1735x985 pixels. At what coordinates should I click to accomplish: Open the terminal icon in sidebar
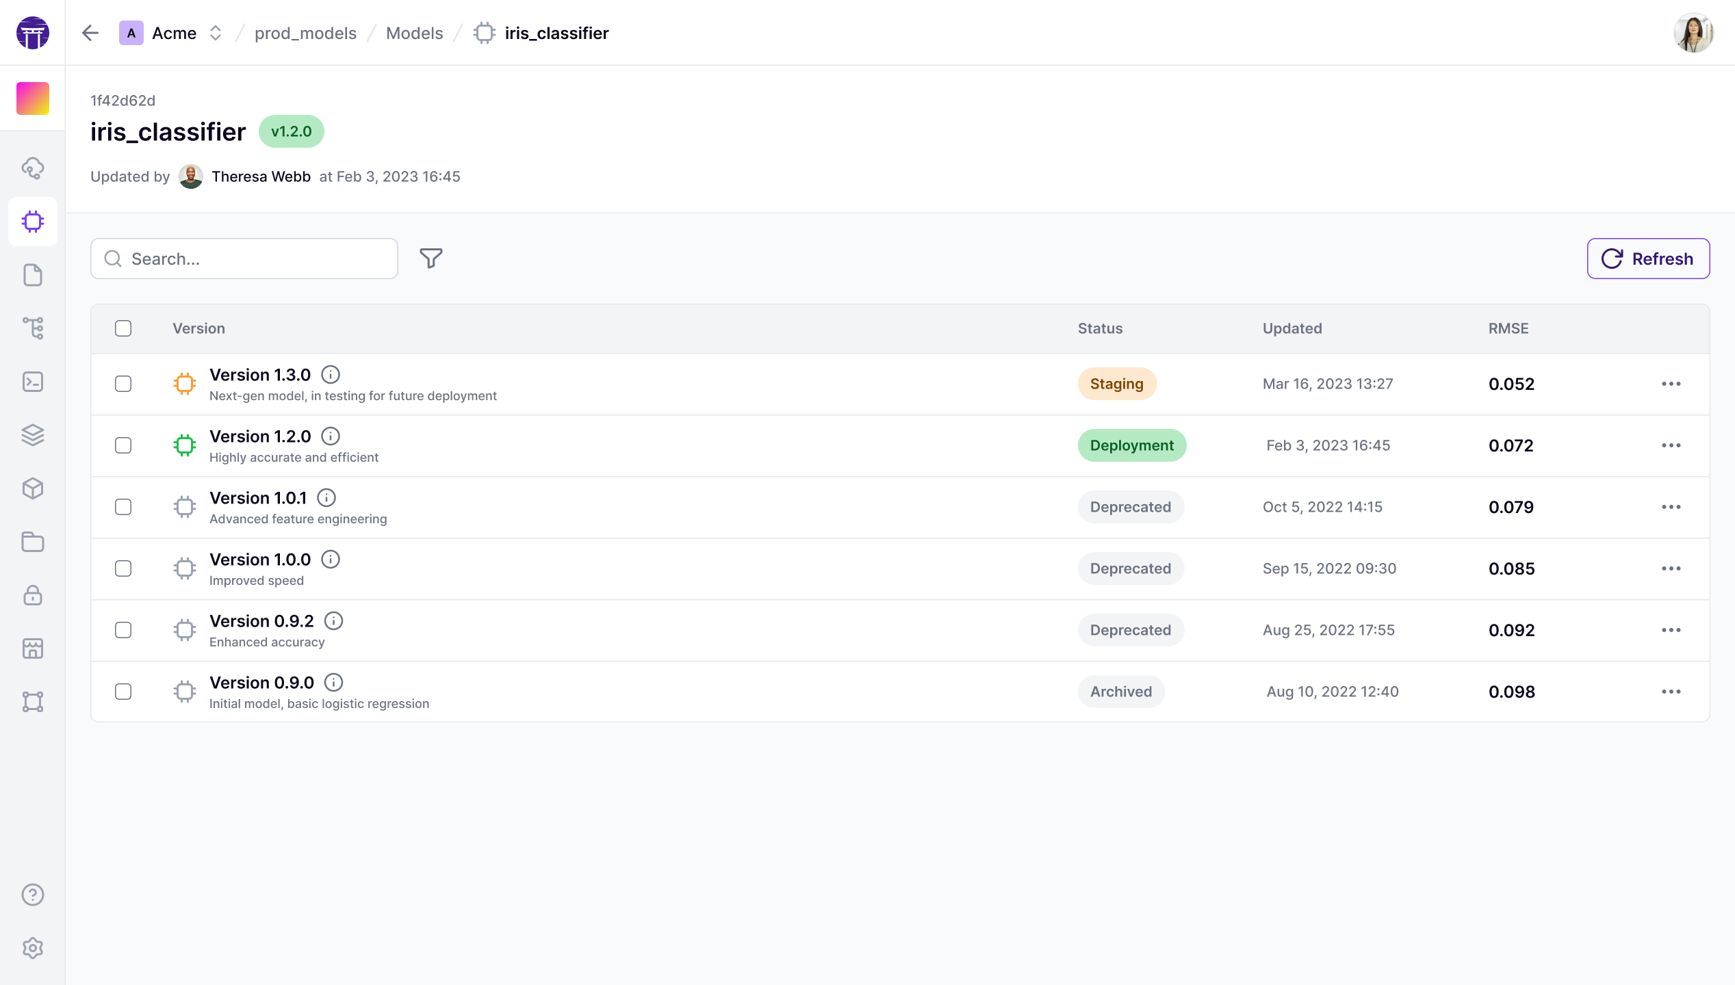pyautogui.click(x=33, y=382)
